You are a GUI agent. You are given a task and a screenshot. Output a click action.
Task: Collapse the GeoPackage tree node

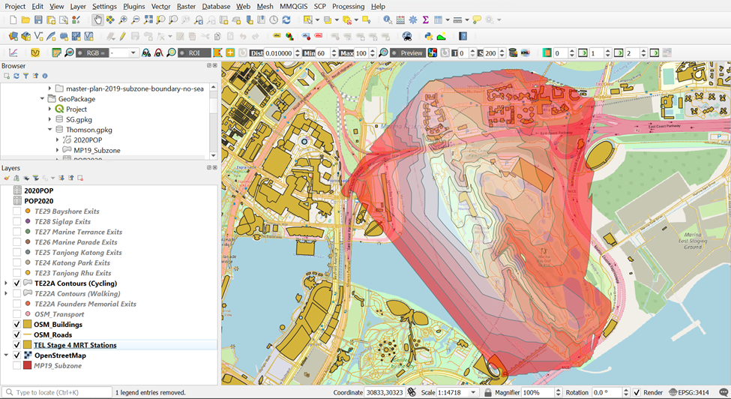pos(42,98)
